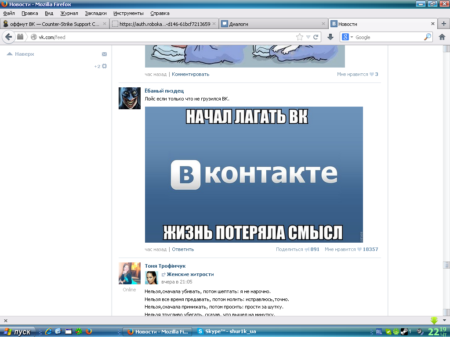
Task: Click the system tray clock
Action: pyautogui.click(x=437, y=332)
